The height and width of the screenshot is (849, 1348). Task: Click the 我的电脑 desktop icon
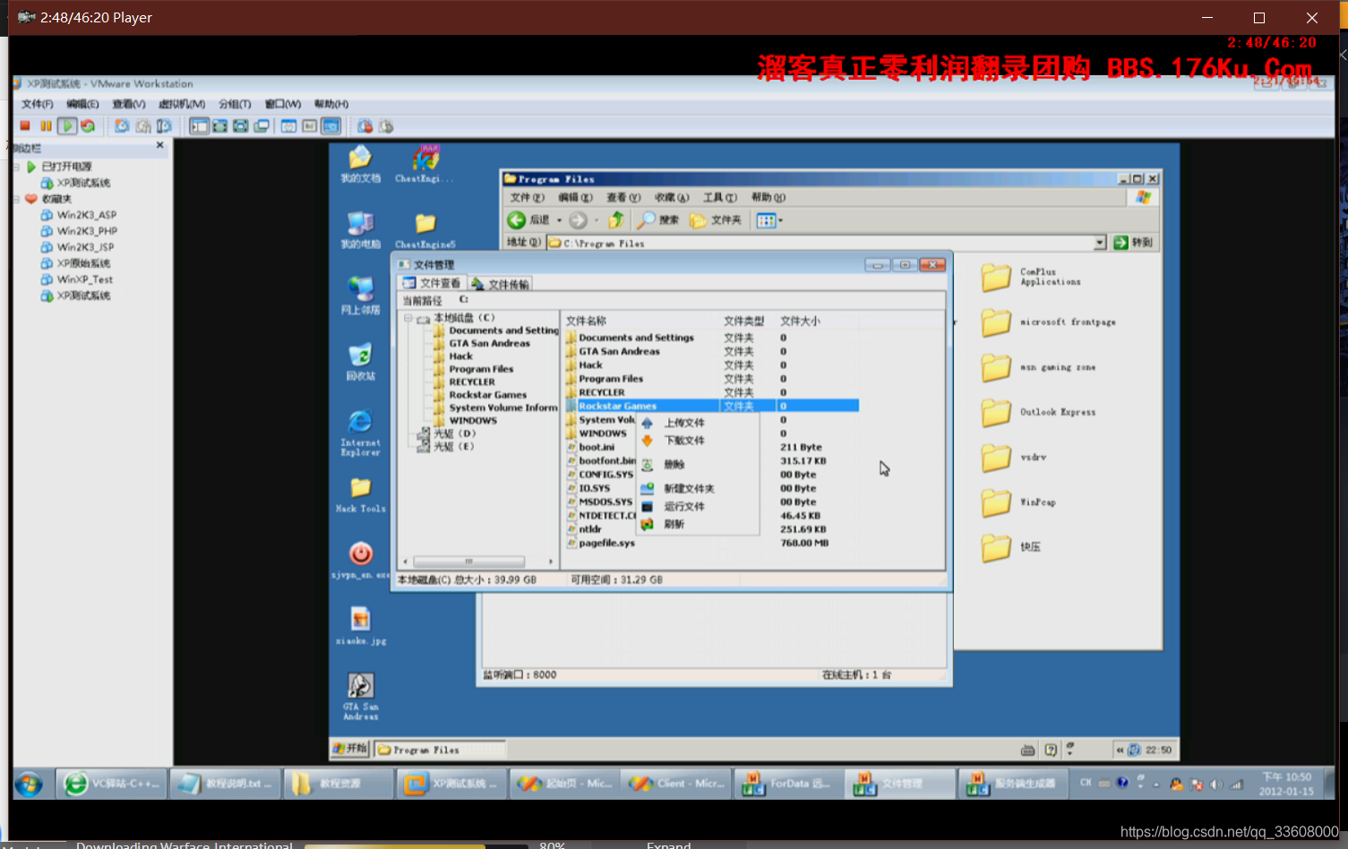pos(360,229)
